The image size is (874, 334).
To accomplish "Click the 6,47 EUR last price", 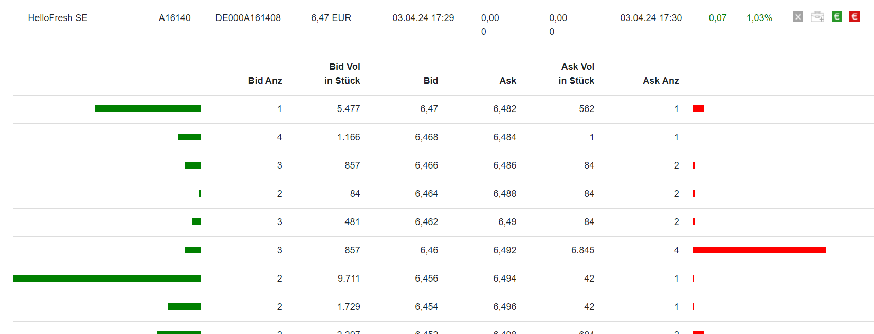I will tap(331, 18).
